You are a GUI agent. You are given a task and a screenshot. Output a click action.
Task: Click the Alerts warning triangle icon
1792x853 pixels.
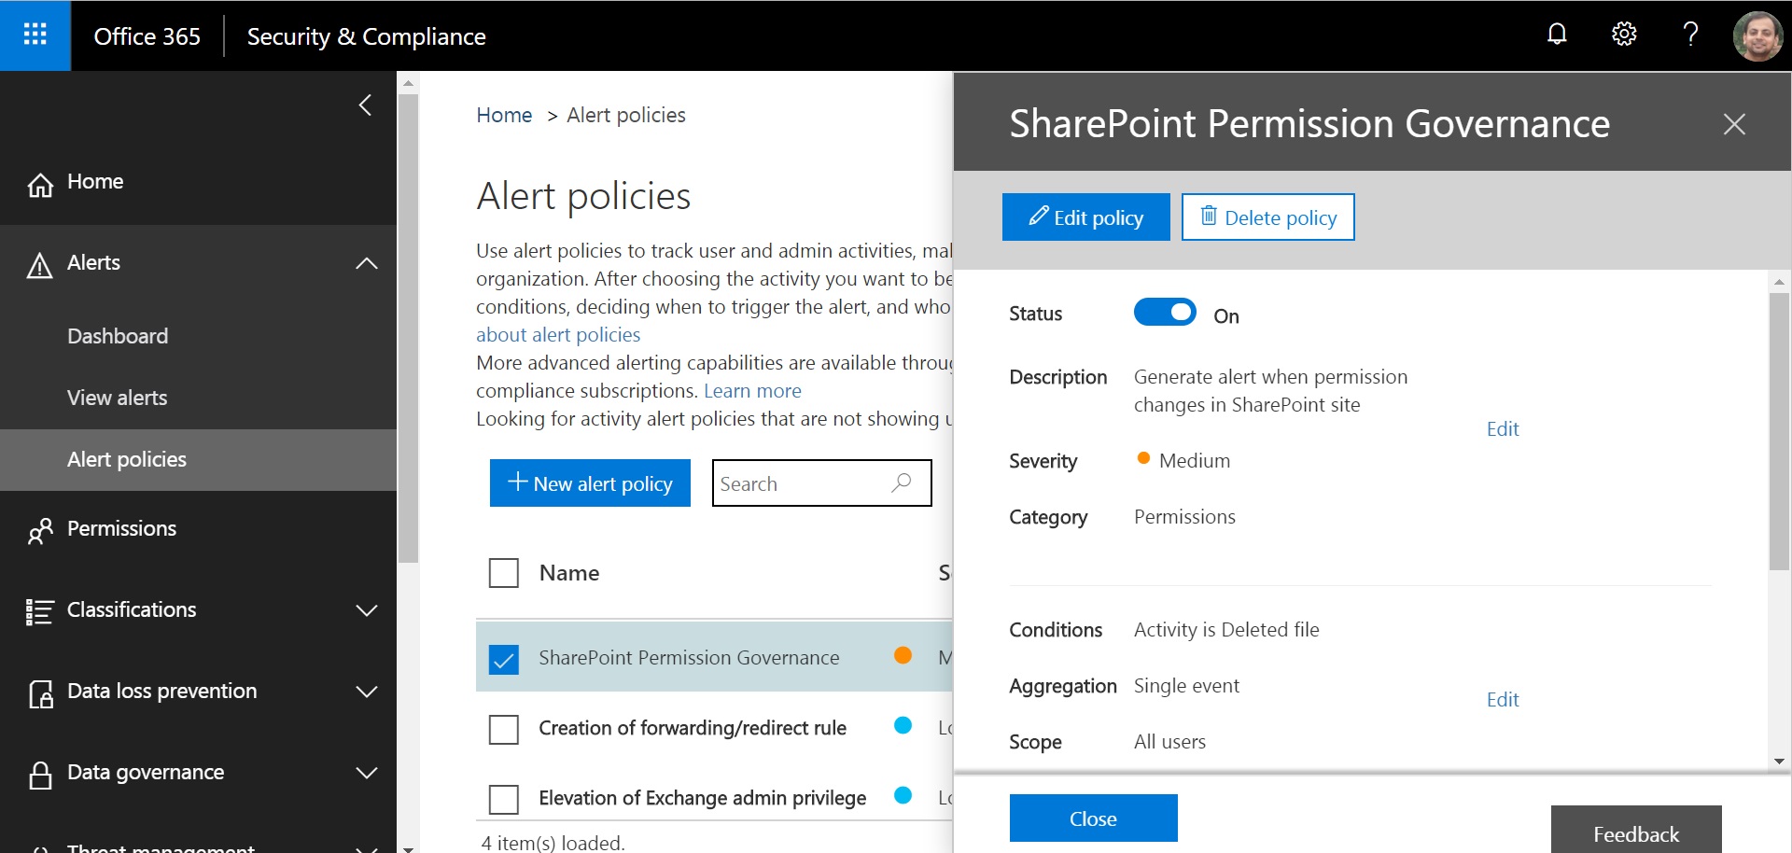tap(39, 266)
